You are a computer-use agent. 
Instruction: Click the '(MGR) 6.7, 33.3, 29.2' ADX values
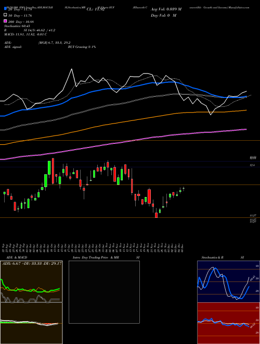coord(54,43)
